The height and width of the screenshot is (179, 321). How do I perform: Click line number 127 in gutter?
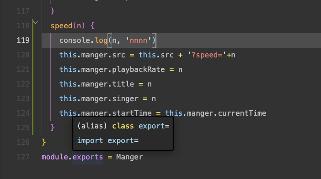coord(23,157)
